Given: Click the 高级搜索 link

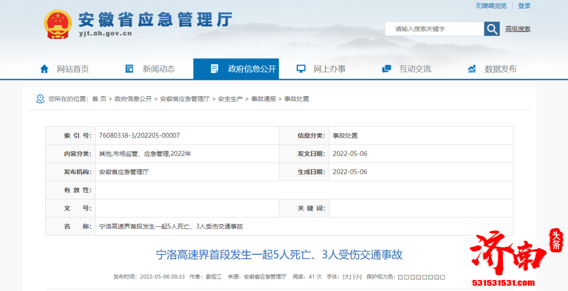Looking at the screenshot, I should click(x=518, y=29).
